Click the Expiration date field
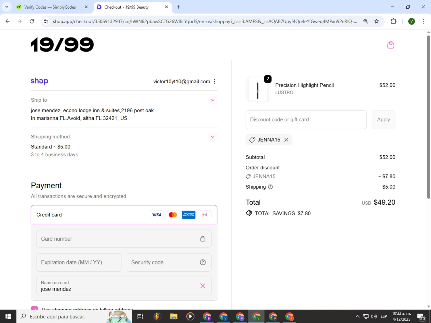Image resolution: width=431 pixels, height=323 pixels. click(79, 262)
